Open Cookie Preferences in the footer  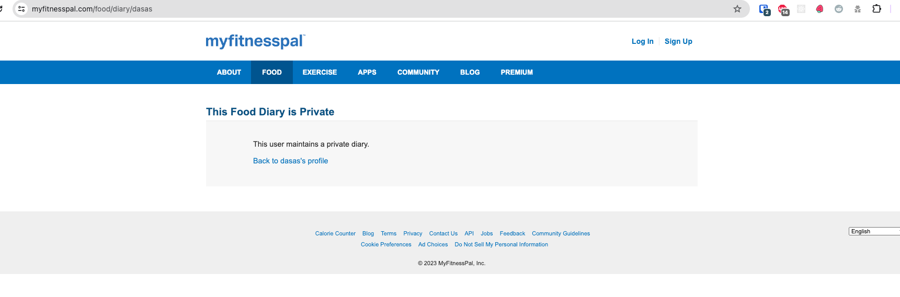coord(386,244)
